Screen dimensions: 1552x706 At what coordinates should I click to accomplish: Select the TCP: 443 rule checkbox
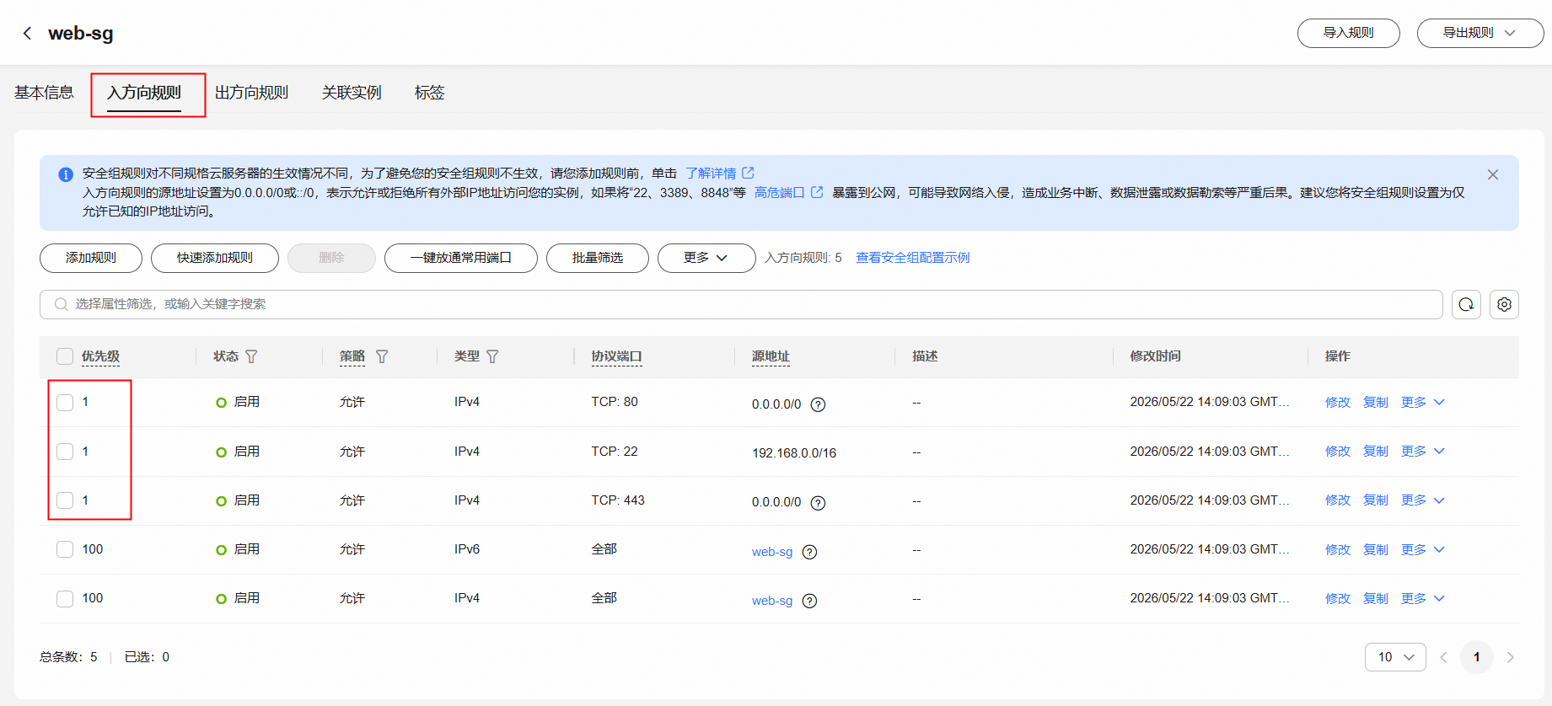coord(65,500)
